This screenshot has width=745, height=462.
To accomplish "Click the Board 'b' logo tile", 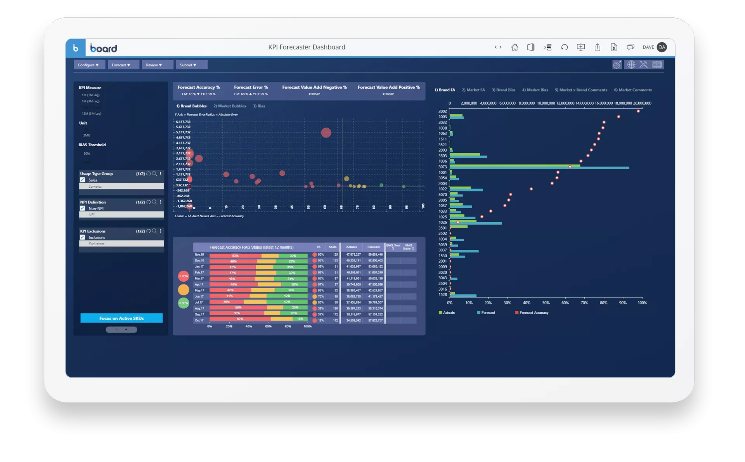I will [x=75, y=48].
